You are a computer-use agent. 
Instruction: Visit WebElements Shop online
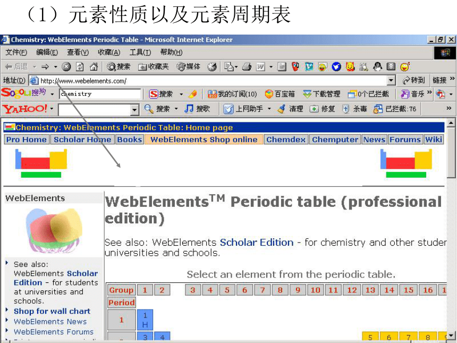(204, 139)
